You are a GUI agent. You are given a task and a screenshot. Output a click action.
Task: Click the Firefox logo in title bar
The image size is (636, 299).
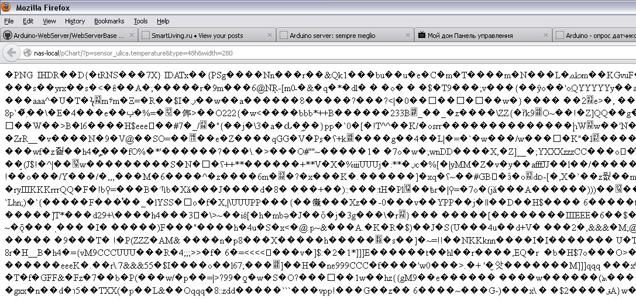tap(7, 8)
